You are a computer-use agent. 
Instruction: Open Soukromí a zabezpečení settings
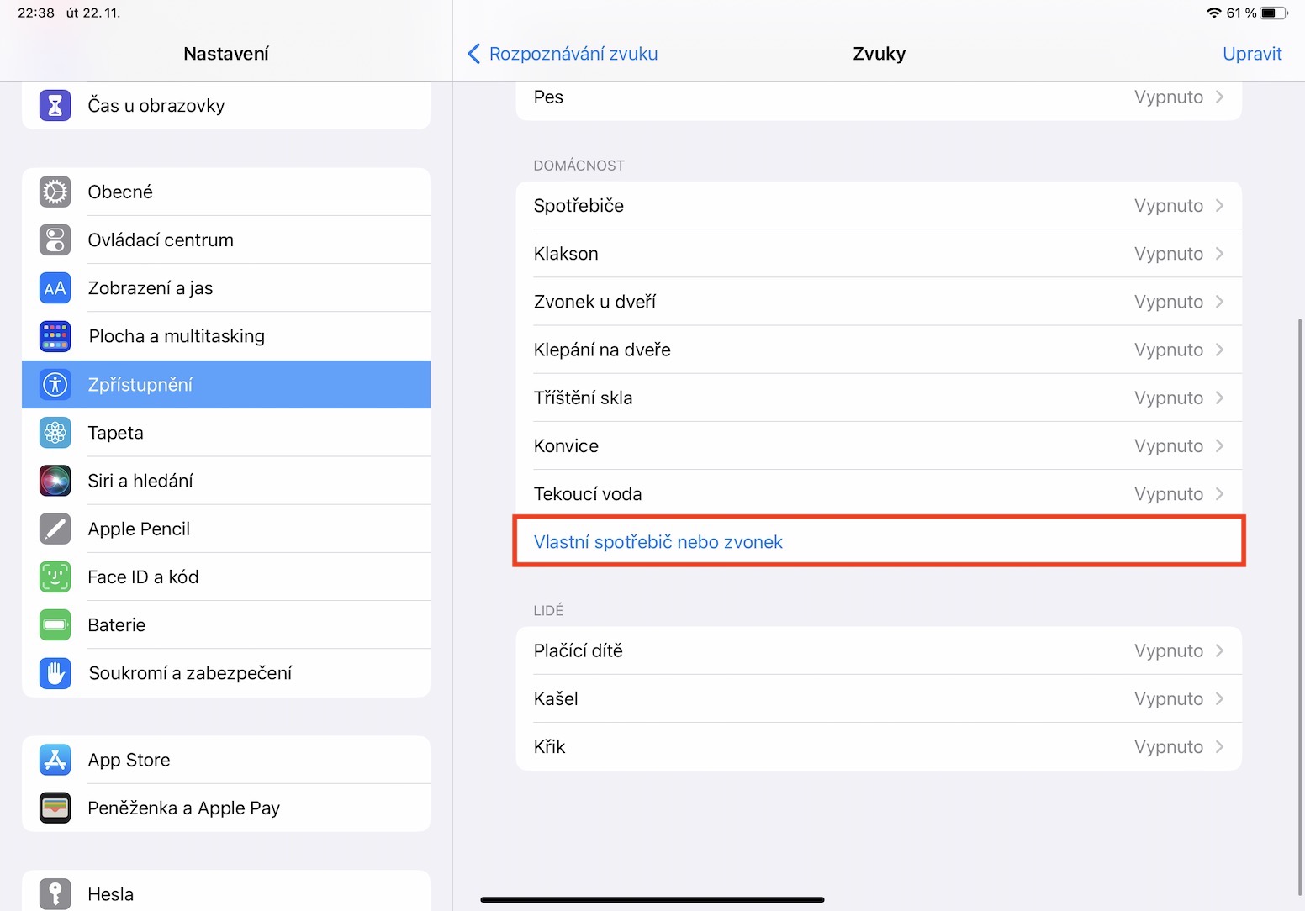click(x=190, y=673)
